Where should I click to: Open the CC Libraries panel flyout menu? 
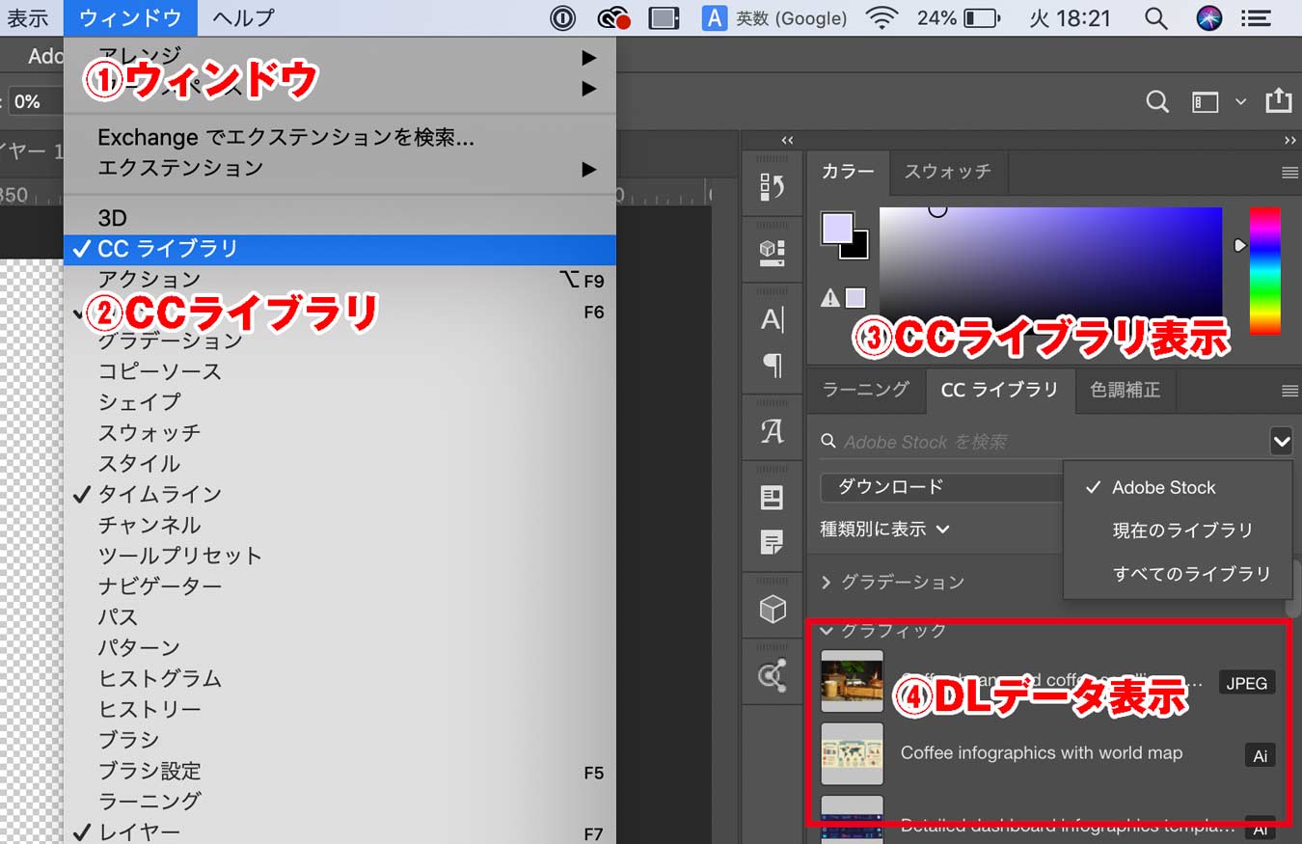click(x=1289, y=391)
